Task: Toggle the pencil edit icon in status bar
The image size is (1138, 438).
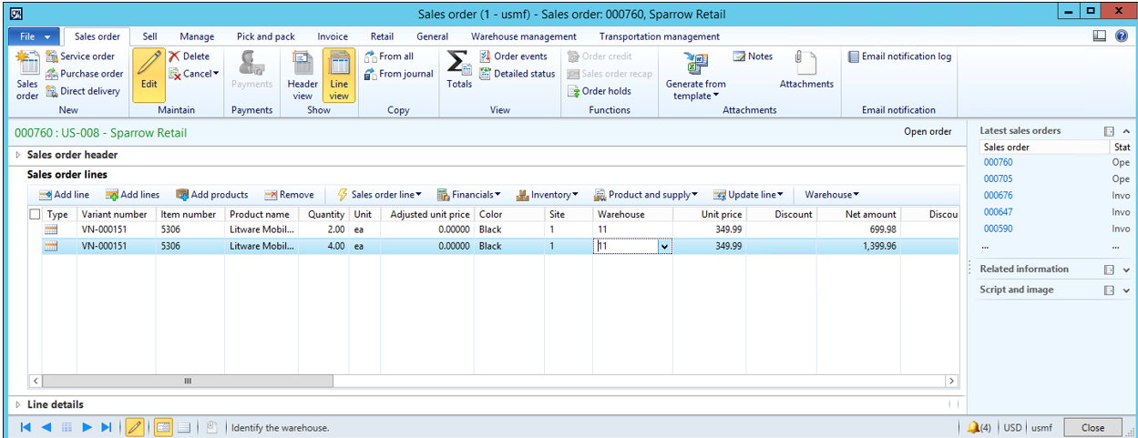Action: point(134,427)
